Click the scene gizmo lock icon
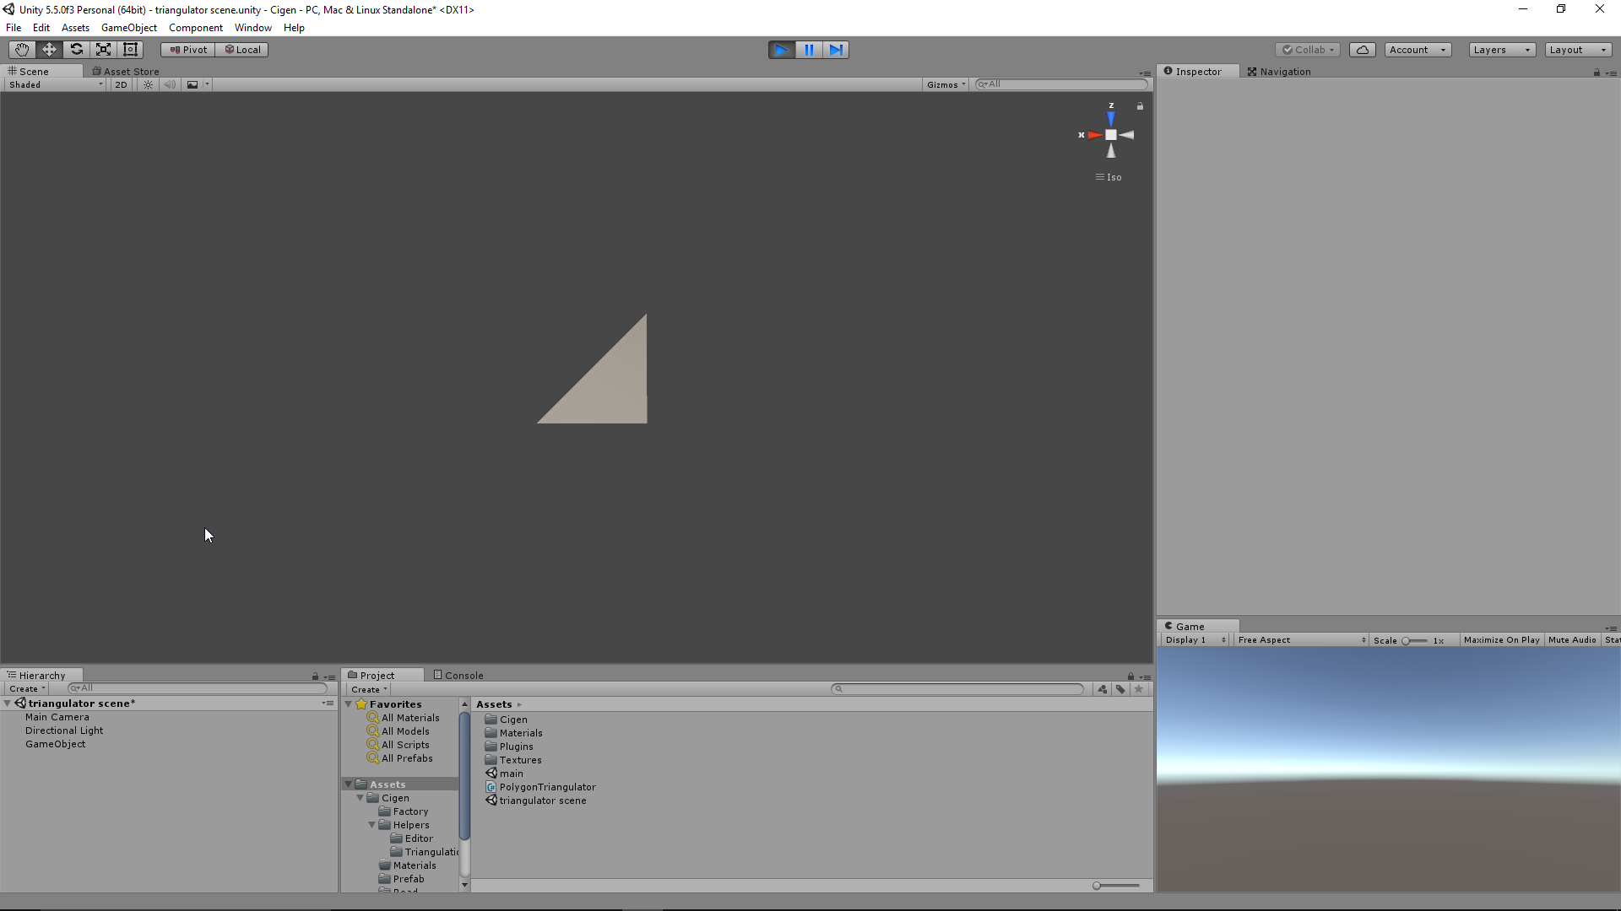1621x911 pixels. pos(1140,106)
